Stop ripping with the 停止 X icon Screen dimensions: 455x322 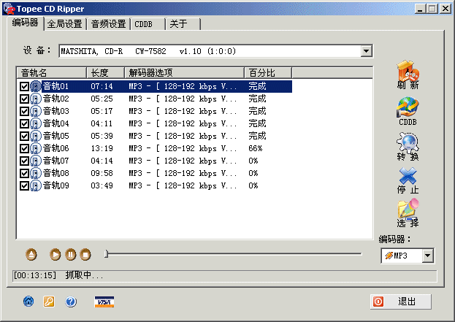408,180
